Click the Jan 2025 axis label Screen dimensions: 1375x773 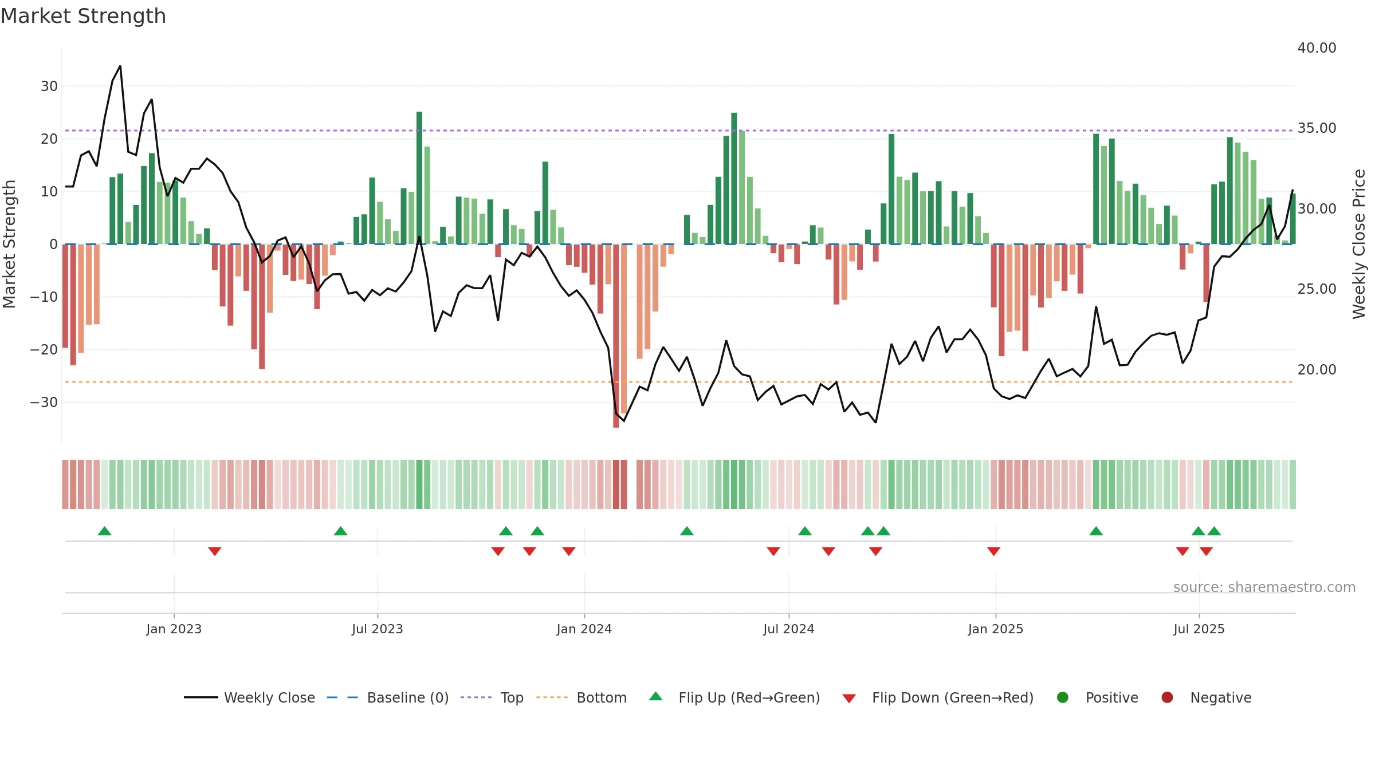pos(996,629)
